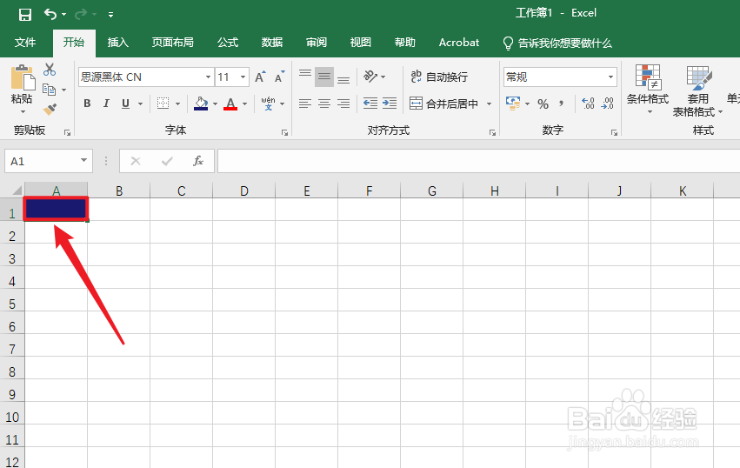The height and width of the screenshot is (468, 740).
Task: Open underline style dropdown arrow
Action: tap(140, 104)
